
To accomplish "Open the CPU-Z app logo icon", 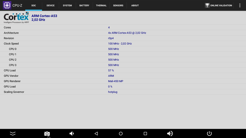I will click(7, 5).
